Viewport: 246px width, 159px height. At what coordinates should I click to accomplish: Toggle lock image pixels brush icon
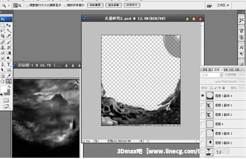tap(215, 88)
